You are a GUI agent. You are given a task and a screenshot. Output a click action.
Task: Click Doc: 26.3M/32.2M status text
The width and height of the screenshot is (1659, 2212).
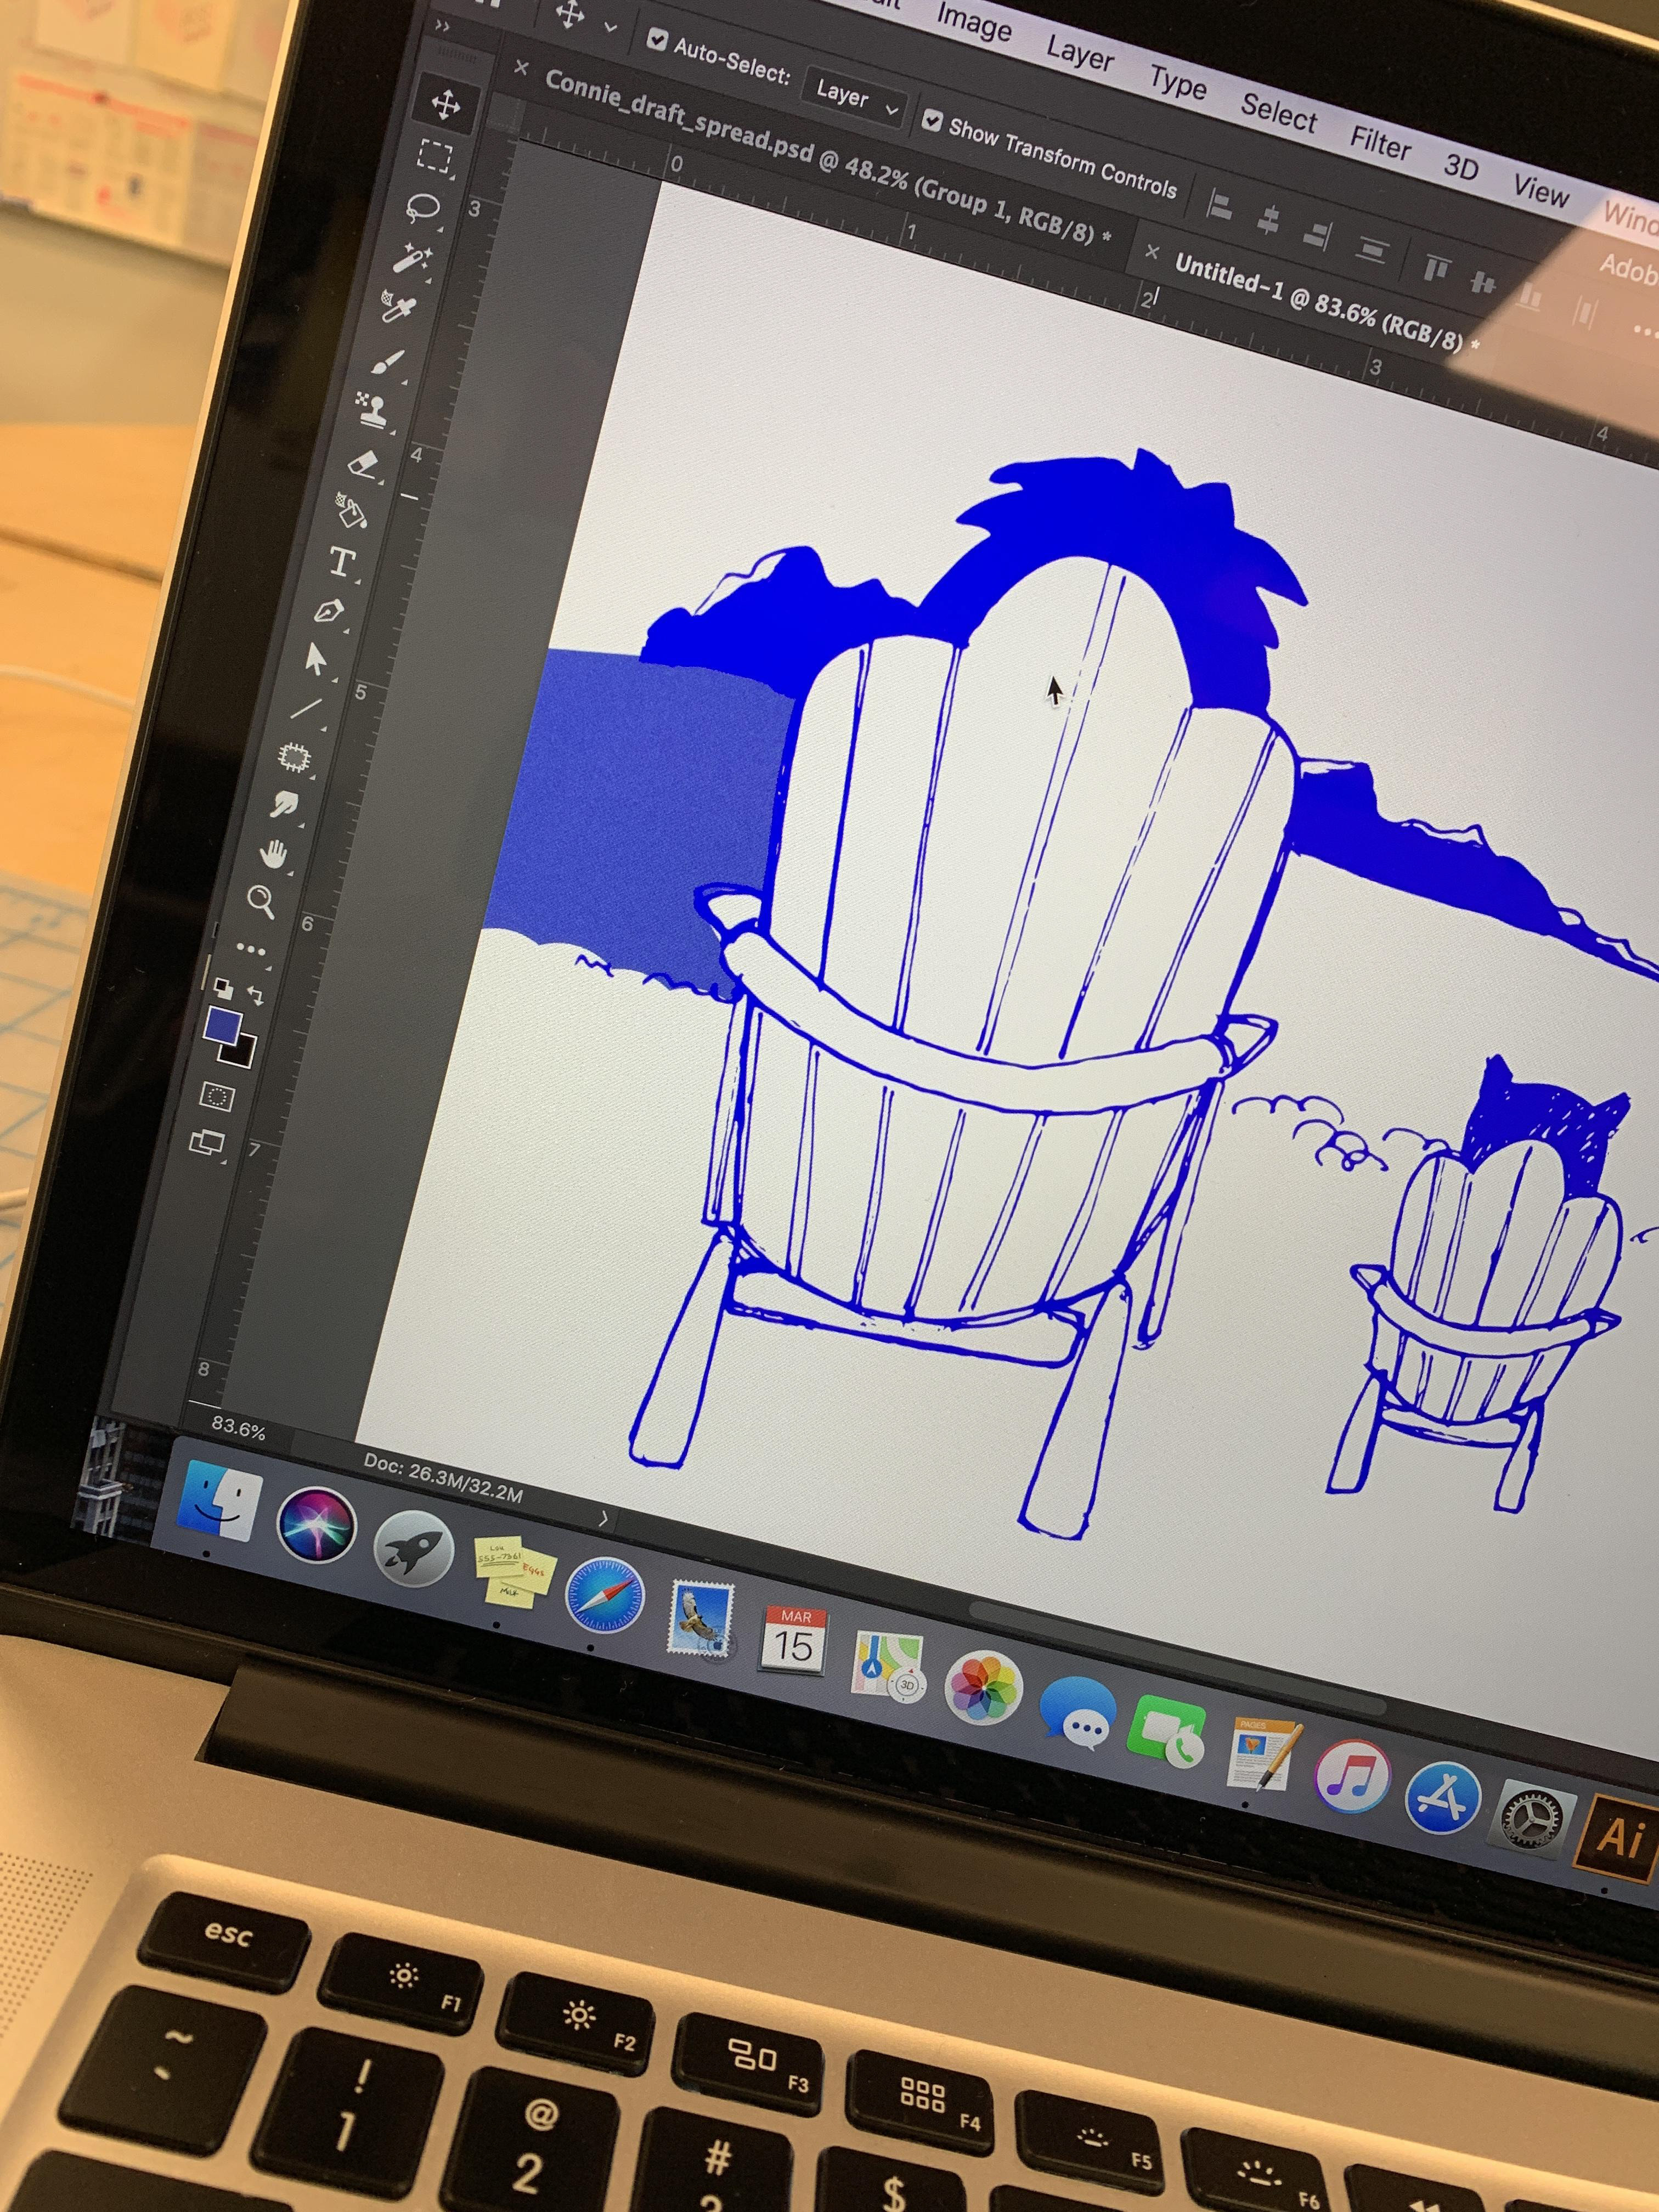(x=443, y=1480)
